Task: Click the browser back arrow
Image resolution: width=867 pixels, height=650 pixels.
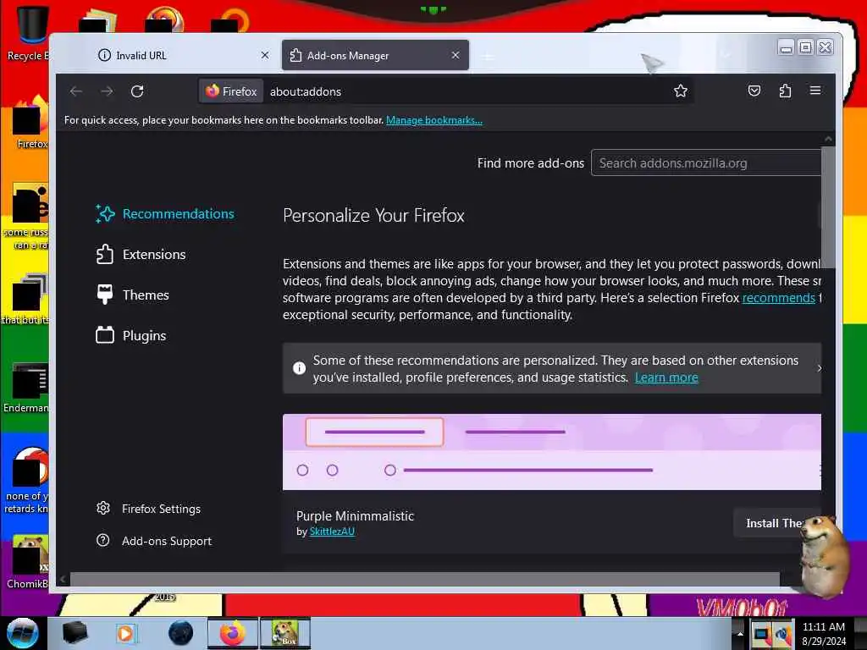Action: [x=76, y=91]
